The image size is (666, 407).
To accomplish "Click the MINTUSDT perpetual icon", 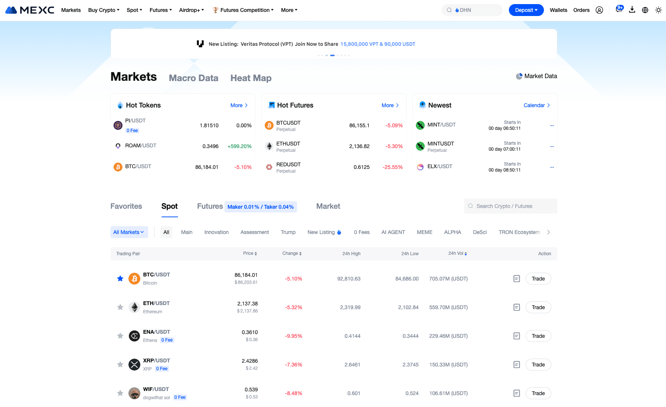I will pos(420,146).
